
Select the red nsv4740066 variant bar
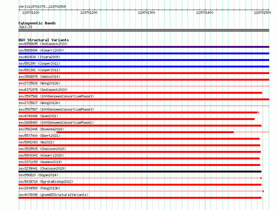[x=137, y=119]
